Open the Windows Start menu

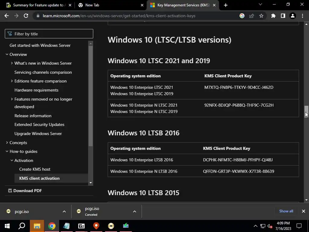point(7,226)
